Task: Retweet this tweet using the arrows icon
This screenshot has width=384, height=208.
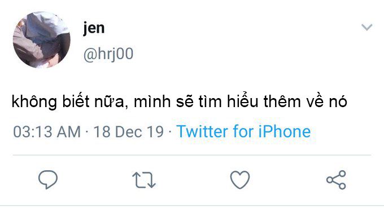Action: pos(144,180)
